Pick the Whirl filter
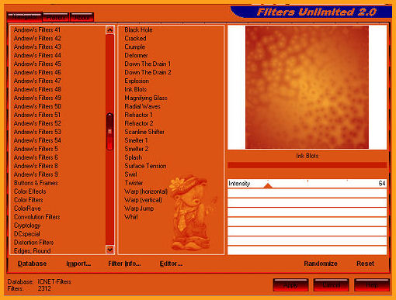 point(131,217)
